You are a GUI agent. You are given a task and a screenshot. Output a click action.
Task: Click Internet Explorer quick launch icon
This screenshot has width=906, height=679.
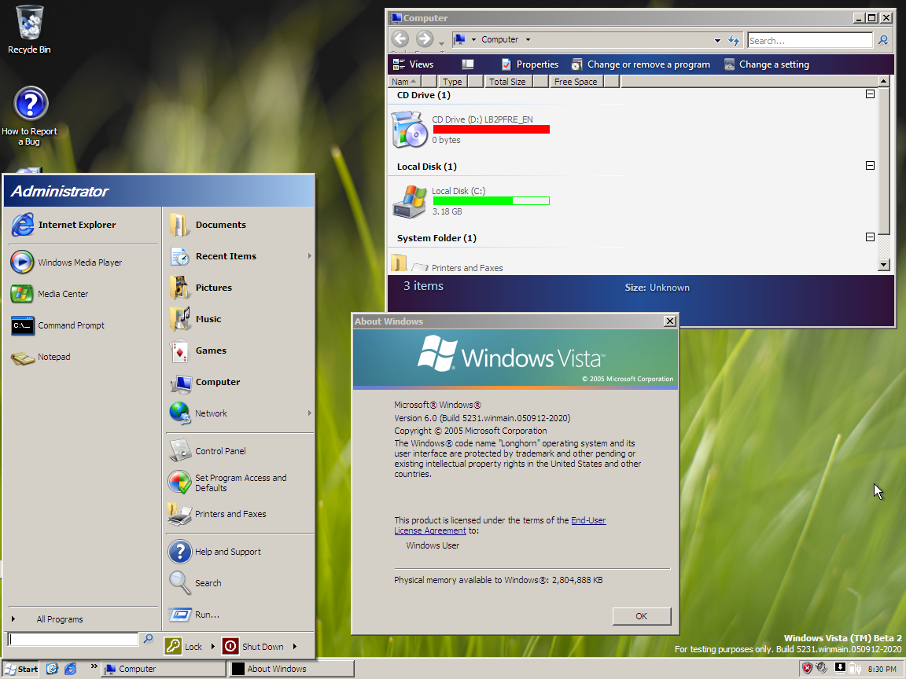71,669
